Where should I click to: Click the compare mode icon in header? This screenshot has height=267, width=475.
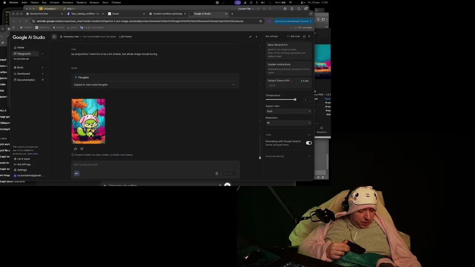pos(250,36)
